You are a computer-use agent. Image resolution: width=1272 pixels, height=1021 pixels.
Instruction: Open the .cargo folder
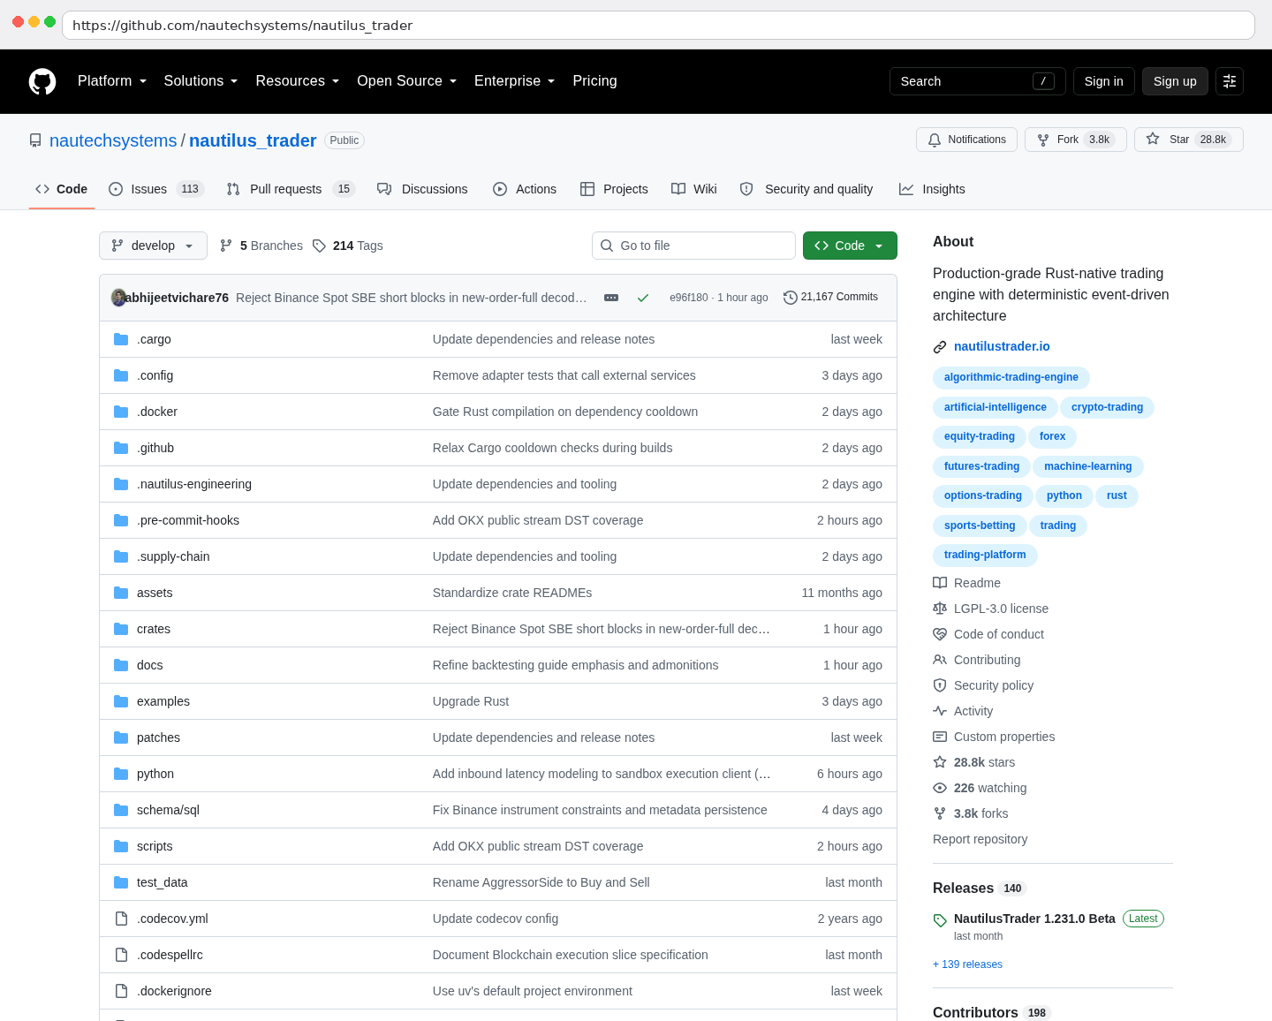click(x=154, y=339)
